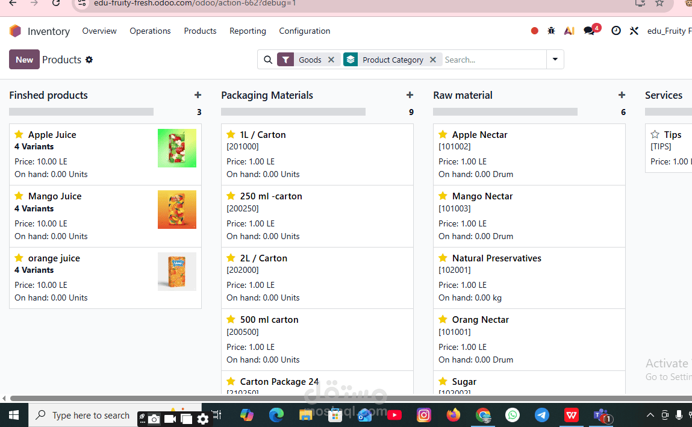Toggle favorite star on Apple Juice
Image resolution: width=692 pixels, height=427 pixels.
tap(19, 134)
